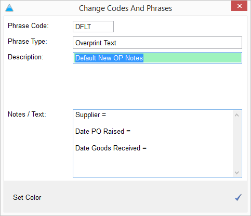
Task: Click the Notes text scrollbar up arrow
Action: pos(237,115)
